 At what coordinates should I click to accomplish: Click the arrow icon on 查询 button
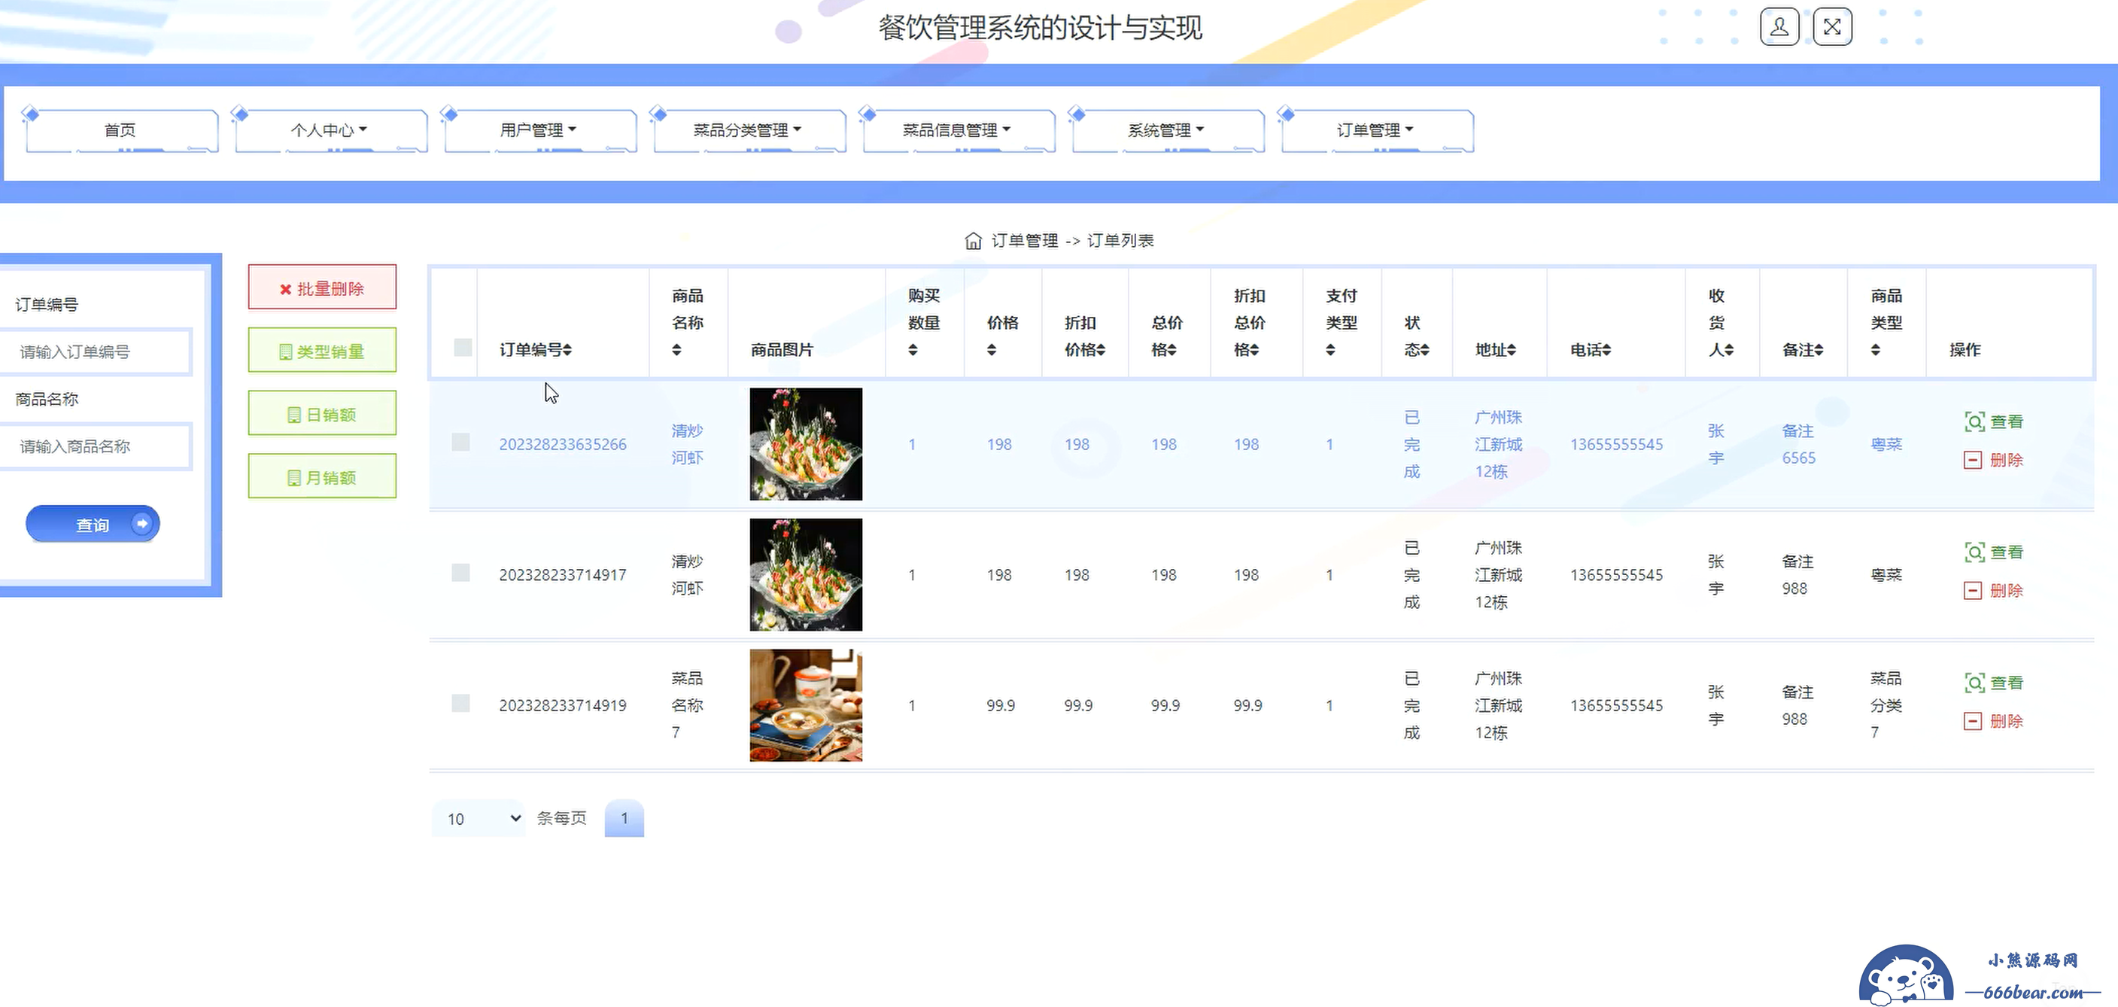pos(141,523)
